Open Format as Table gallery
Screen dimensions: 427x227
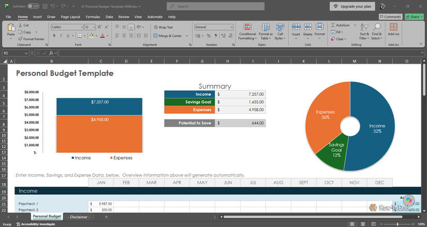coord(266,32)
